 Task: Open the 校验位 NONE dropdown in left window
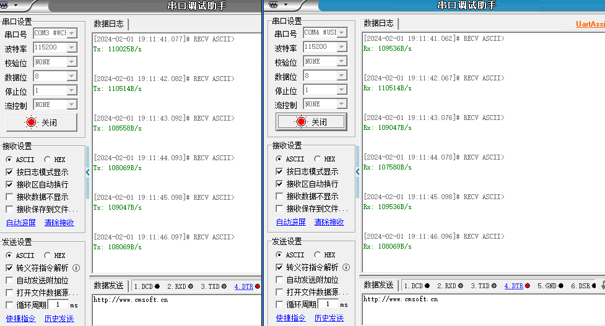click(x=72, y=62)
